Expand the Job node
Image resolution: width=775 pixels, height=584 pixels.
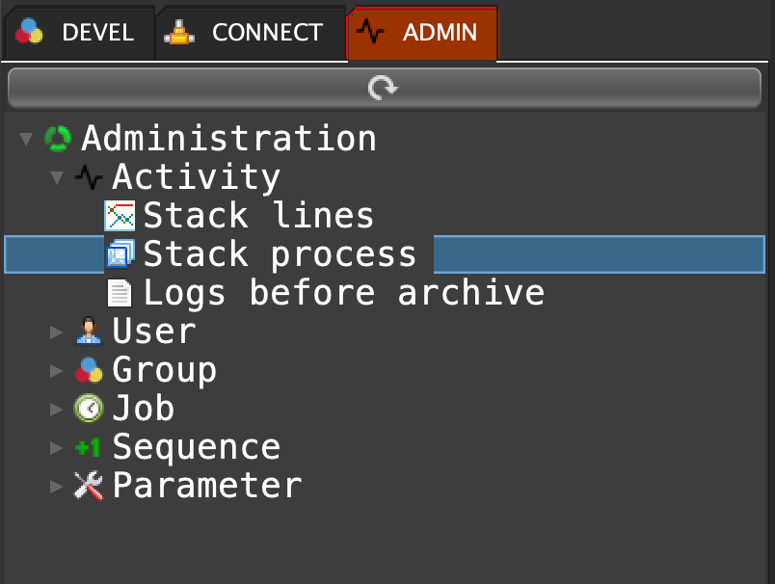pyautogui.click(x=57, y=410)
